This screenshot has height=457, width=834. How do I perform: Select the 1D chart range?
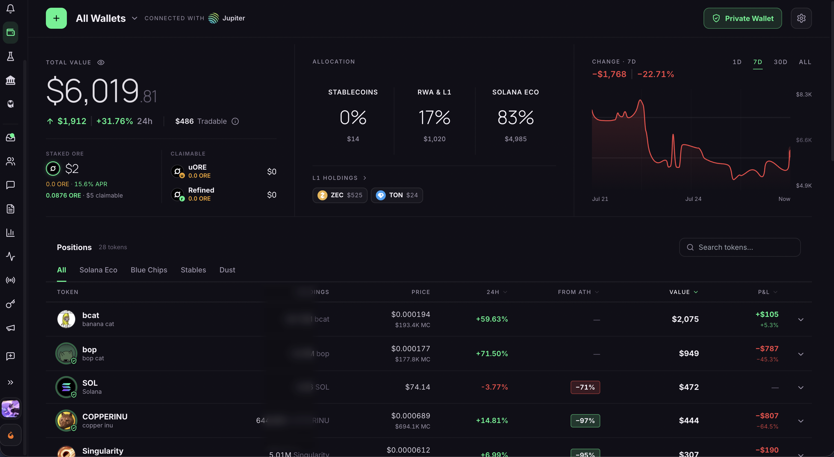(737, 62)
